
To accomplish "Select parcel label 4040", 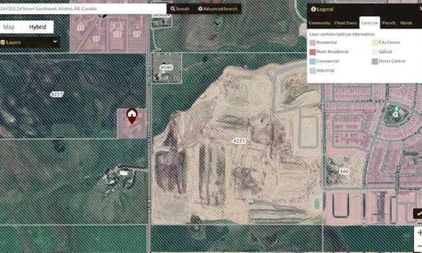I will [x=166, y=67].
